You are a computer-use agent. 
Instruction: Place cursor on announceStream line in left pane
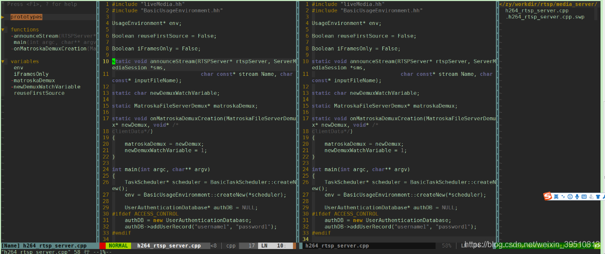204,61
